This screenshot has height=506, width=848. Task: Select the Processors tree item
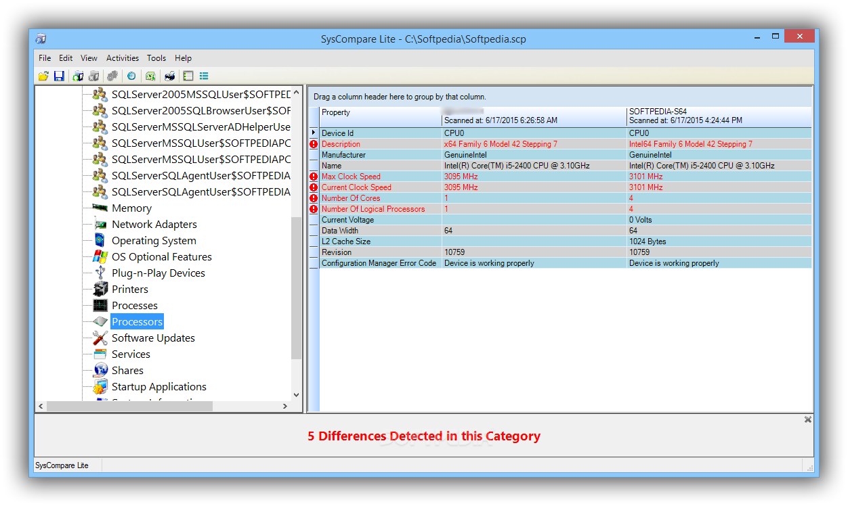tap(137, 322)
